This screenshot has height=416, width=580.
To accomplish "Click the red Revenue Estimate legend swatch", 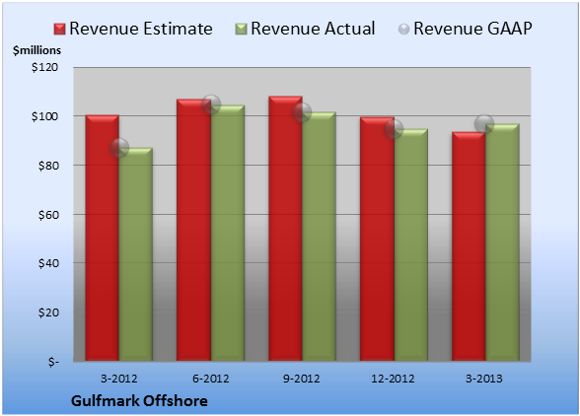I will [59, 29].
